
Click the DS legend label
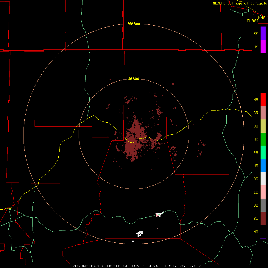255,179
